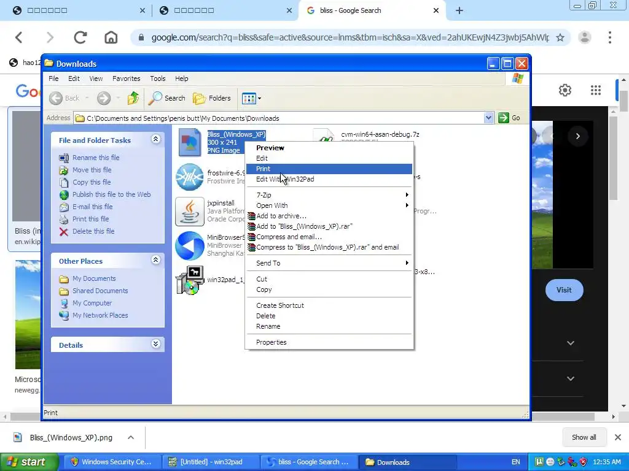Select the Bliss_(Windows_XP) PNG file icon

[x=189, y=142]
